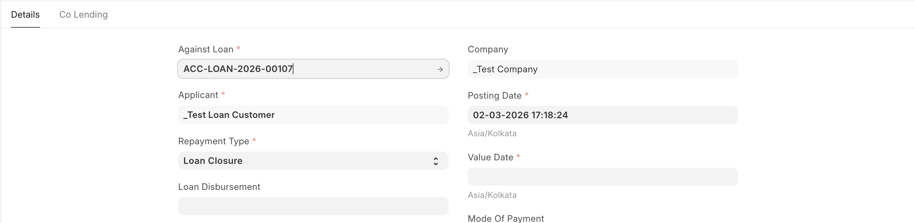Click Asia/Kolkata timezone text under Posting Date

[492, 134]
